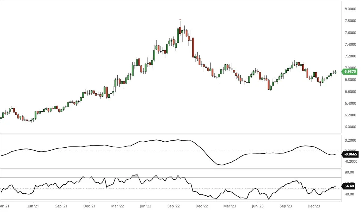Viewport: 361px width, 212px height.
Task: Select the 8.0000 price axis label
Action: [350, 9]
